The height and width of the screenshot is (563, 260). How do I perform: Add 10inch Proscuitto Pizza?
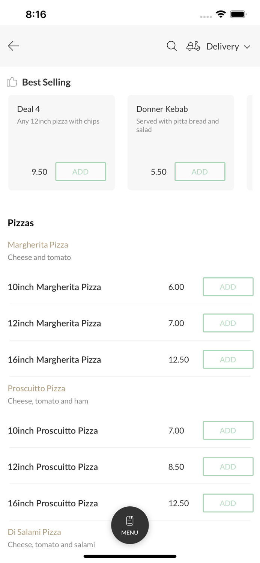tap(228, 431)
